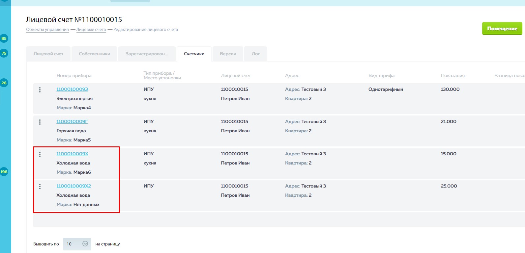The width and height of the screenshot is (525, 253).
Task: Click sidebar badge showing 196
Action: pos(4,171)
